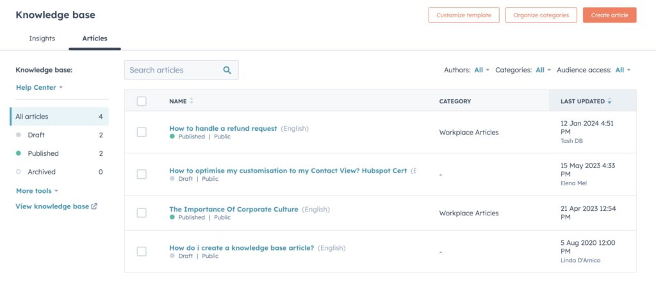
Task: Open the More tools menu
Action: (37, 191)
